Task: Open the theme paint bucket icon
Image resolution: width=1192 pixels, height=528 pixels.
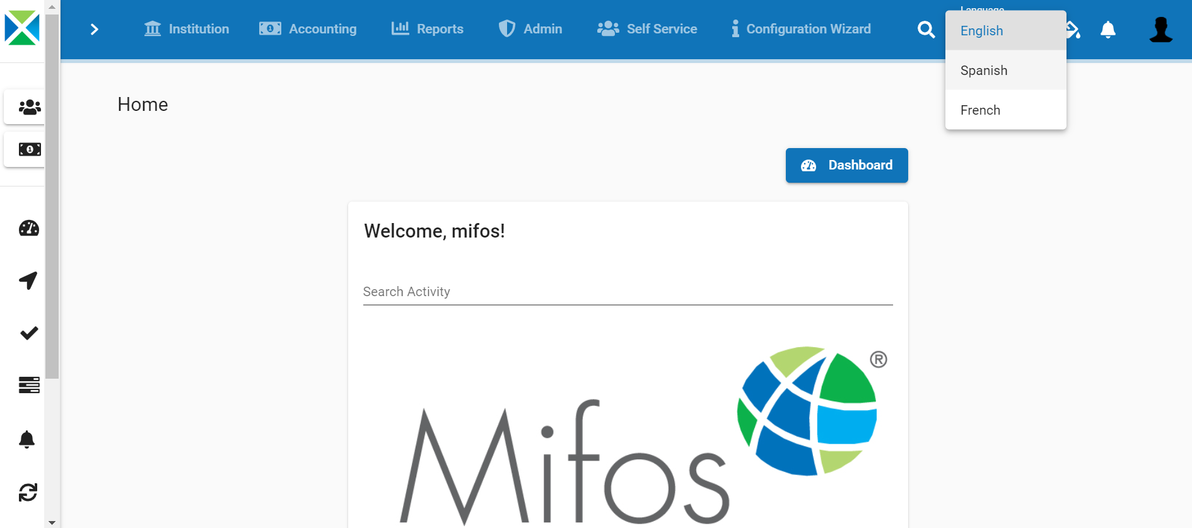Action: click(1073, 30)
